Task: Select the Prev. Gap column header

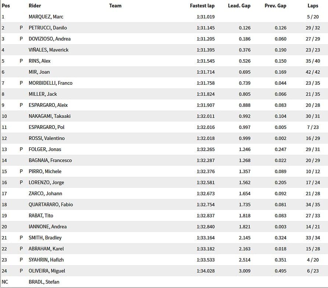Action: [x=275, y=6]
